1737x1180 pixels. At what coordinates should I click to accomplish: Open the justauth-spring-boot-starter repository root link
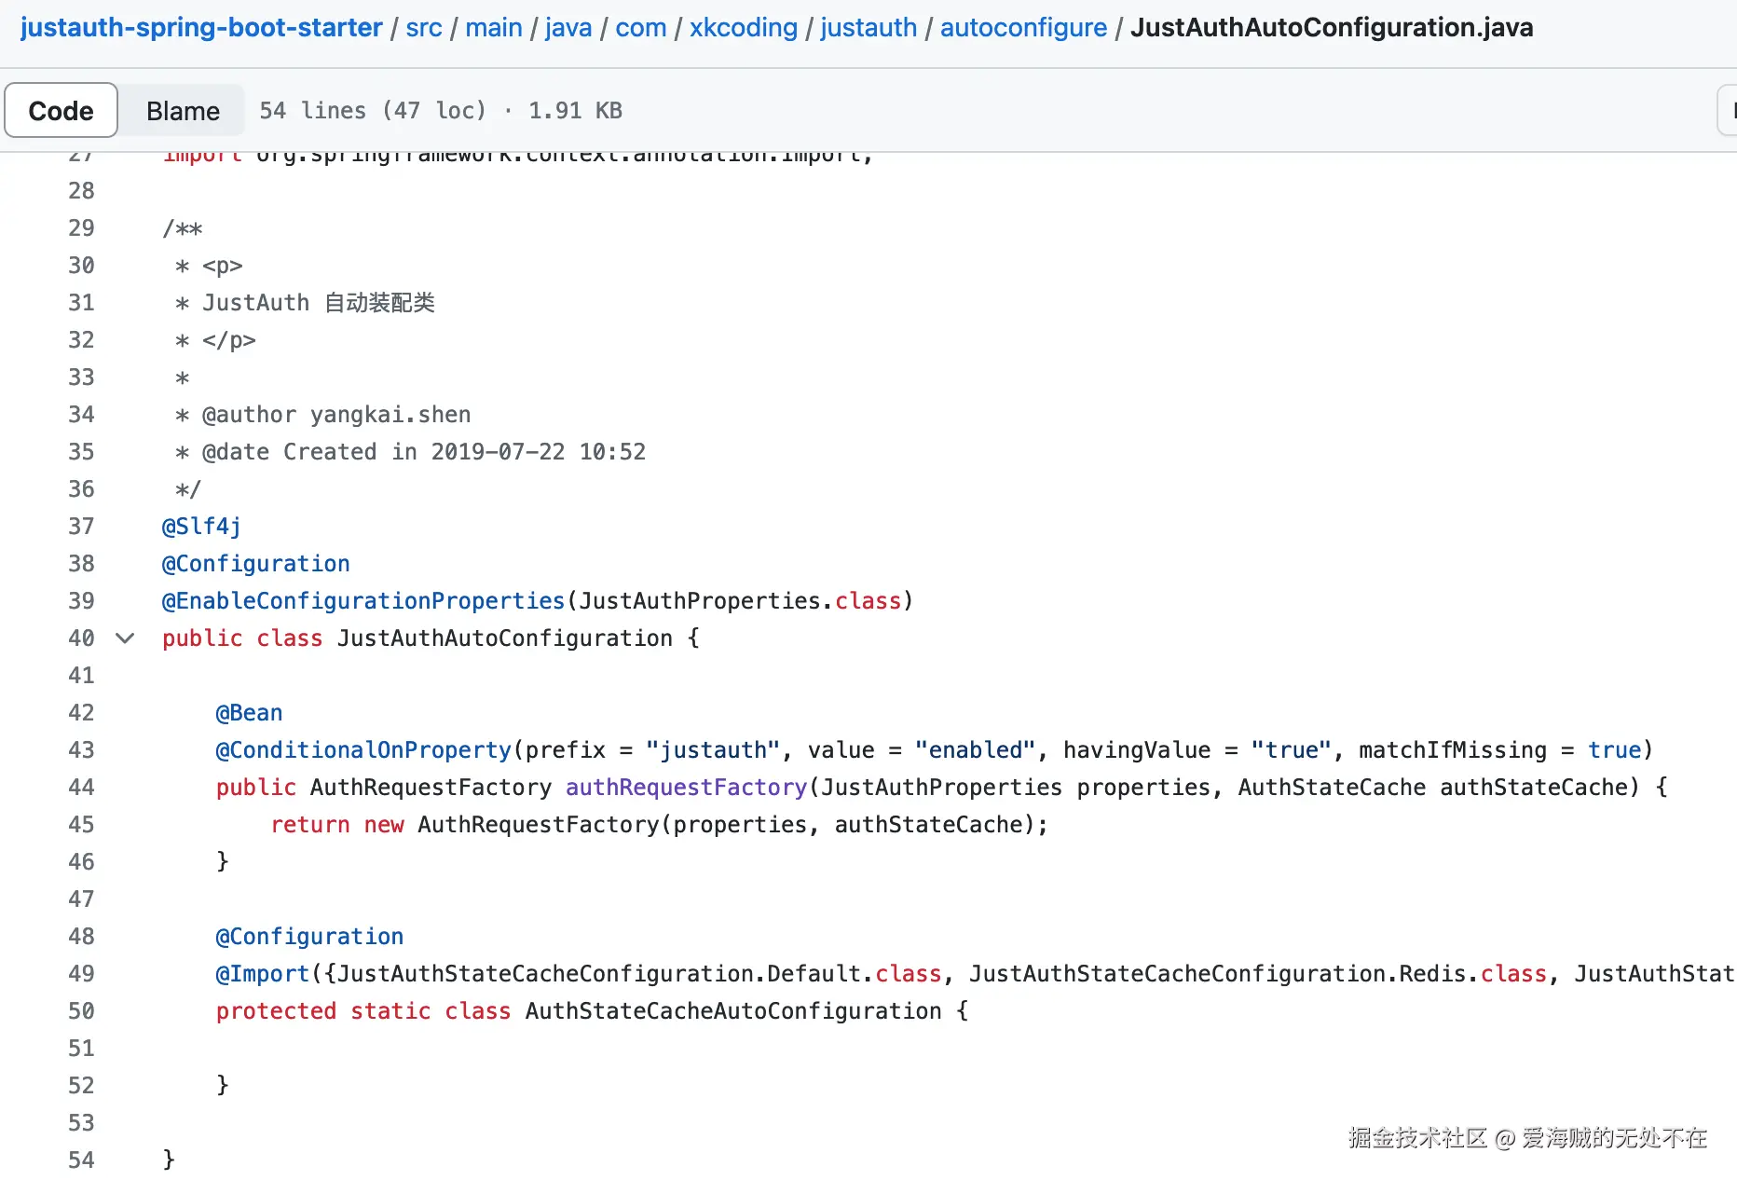coord(201,28)
